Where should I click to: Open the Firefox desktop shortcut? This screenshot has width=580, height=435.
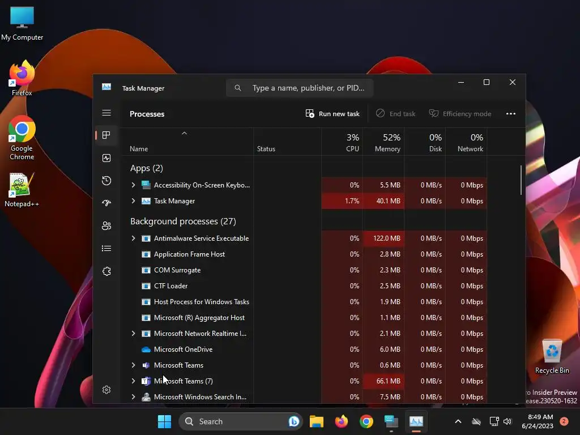click(22, 78)
